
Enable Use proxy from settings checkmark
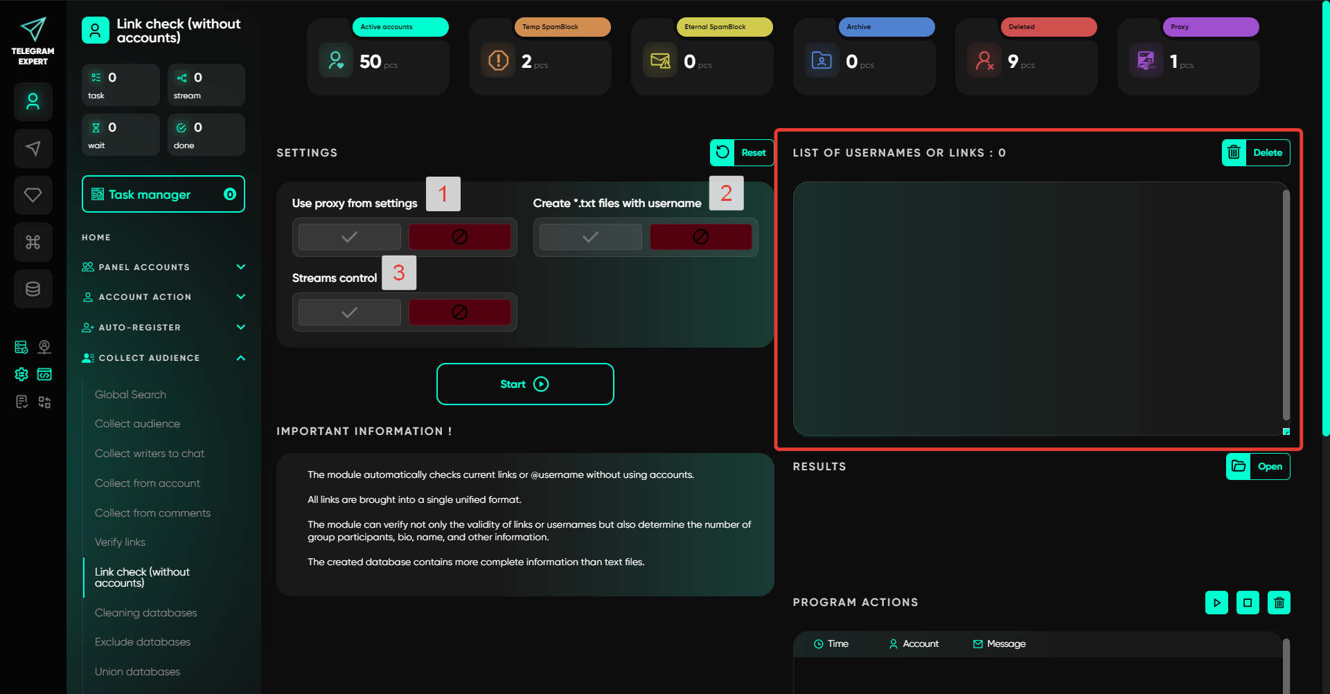tap(350, 237)
